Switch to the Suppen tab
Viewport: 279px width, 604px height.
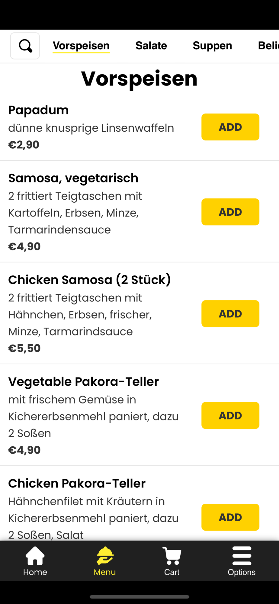coord(212,46)
